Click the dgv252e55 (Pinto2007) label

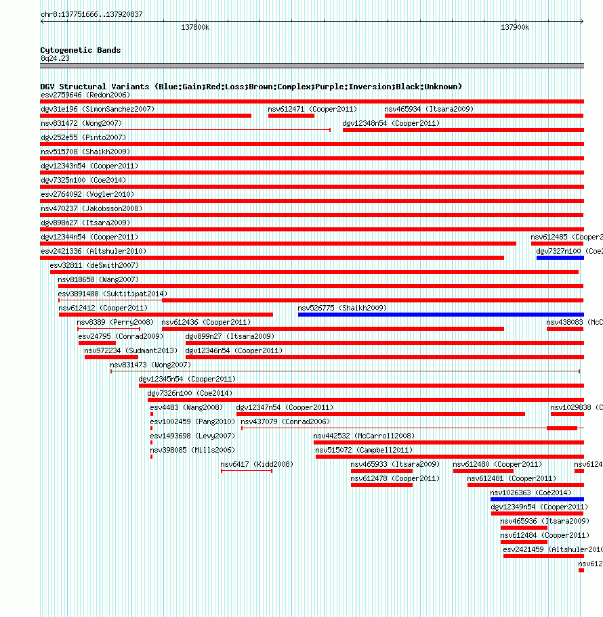click(x=83, y=137)
